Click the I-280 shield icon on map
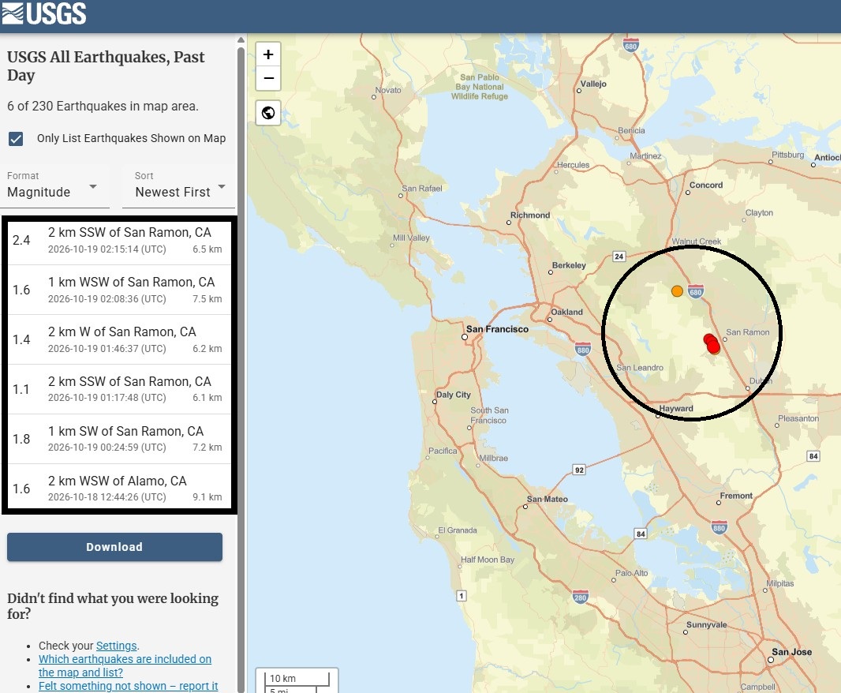841x693 pixels. pos(581,597)
